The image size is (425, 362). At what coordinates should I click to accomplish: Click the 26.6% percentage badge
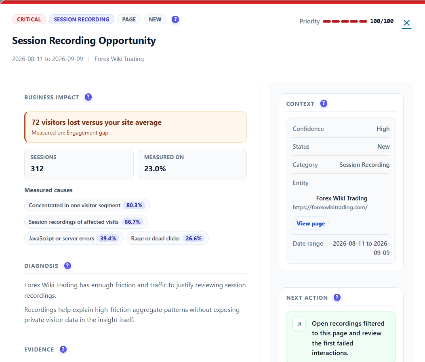tap(194, 239)
